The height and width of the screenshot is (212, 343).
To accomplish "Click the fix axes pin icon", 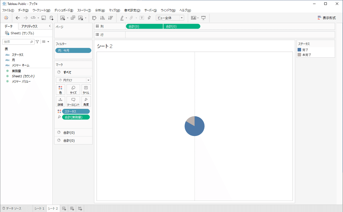I will (x=149, y=18).
